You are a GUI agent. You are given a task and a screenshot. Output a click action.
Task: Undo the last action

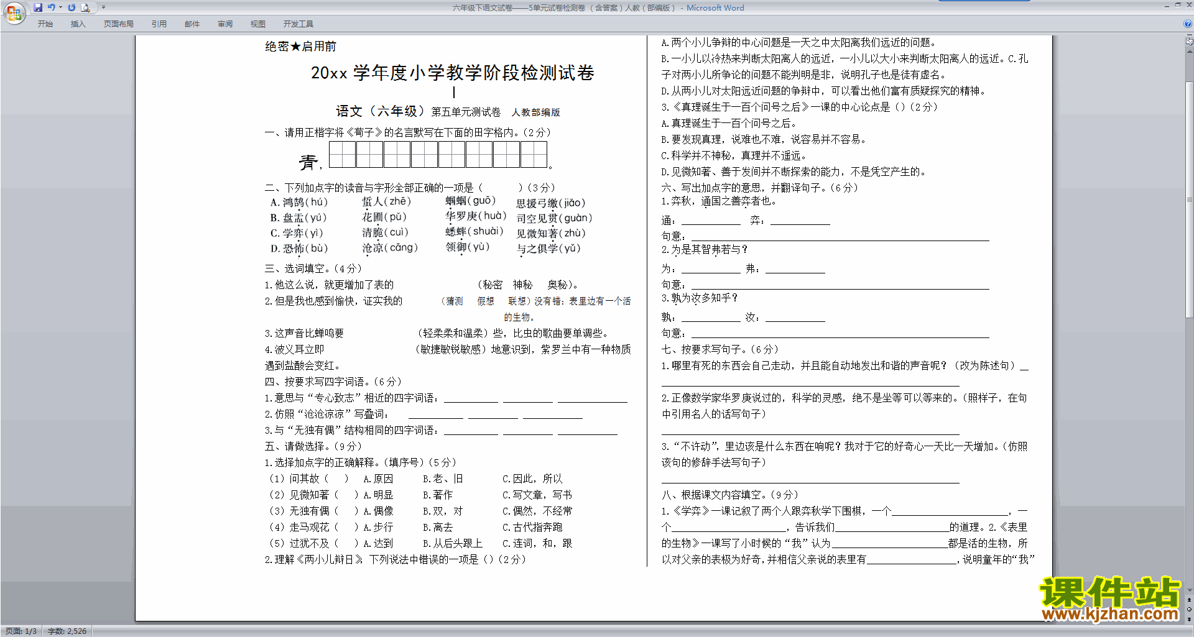pyautogui.click(x=52, y=7)
